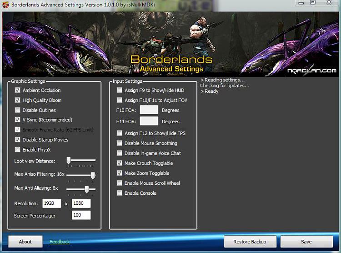Click the 'Checking for updates...' log line
The image size is (341, 253).
coord(225,86)
